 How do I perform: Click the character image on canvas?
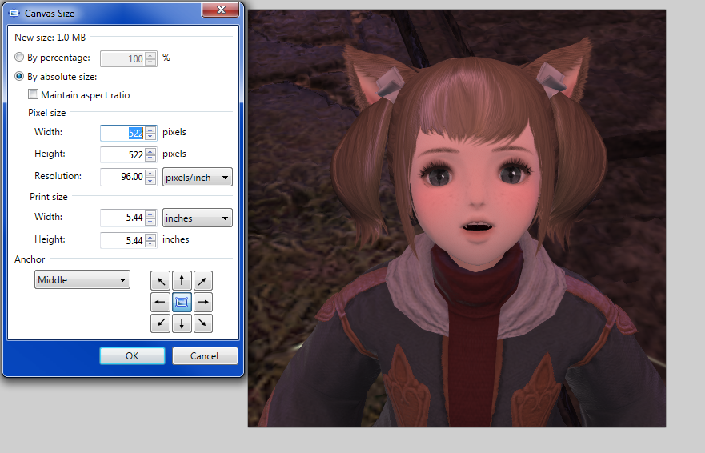click(x=457, y=218)
